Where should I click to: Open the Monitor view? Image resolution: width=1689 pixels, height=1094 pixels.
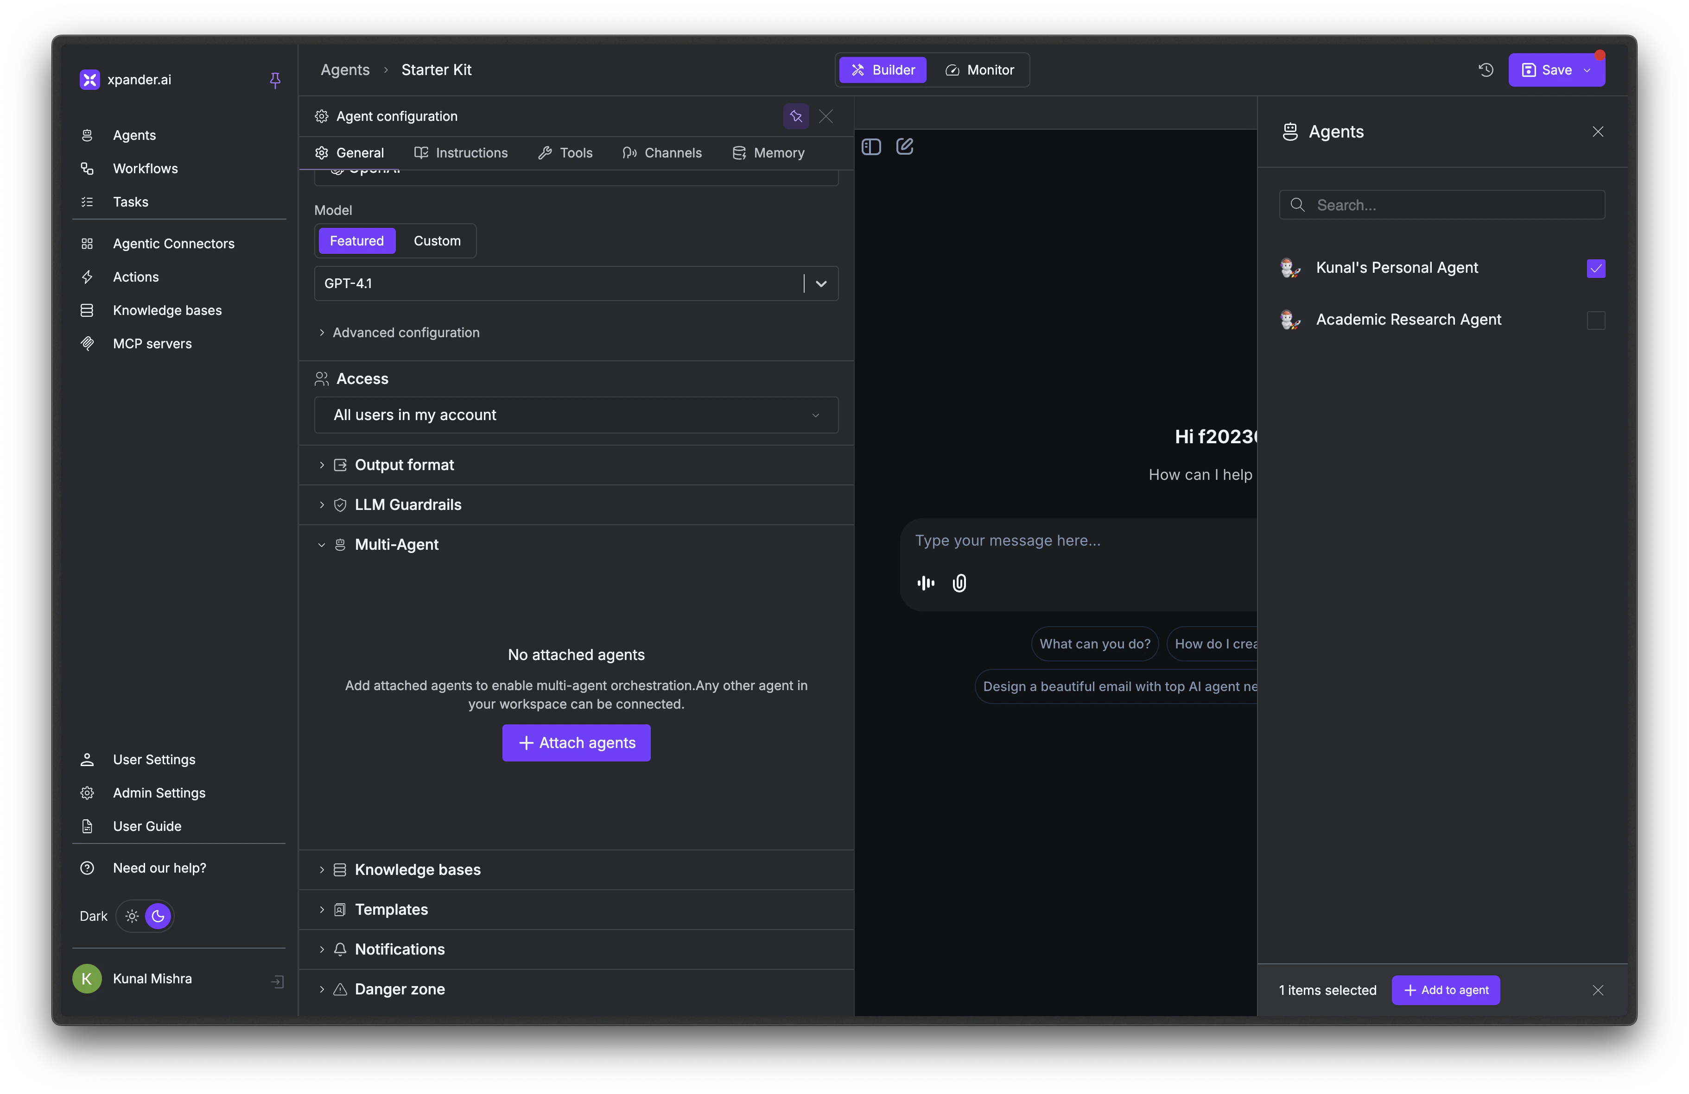980,69
